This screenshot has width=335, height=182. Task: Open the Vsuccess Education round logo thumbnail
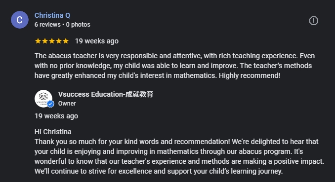pyautogui.click(x=43, y=99)
